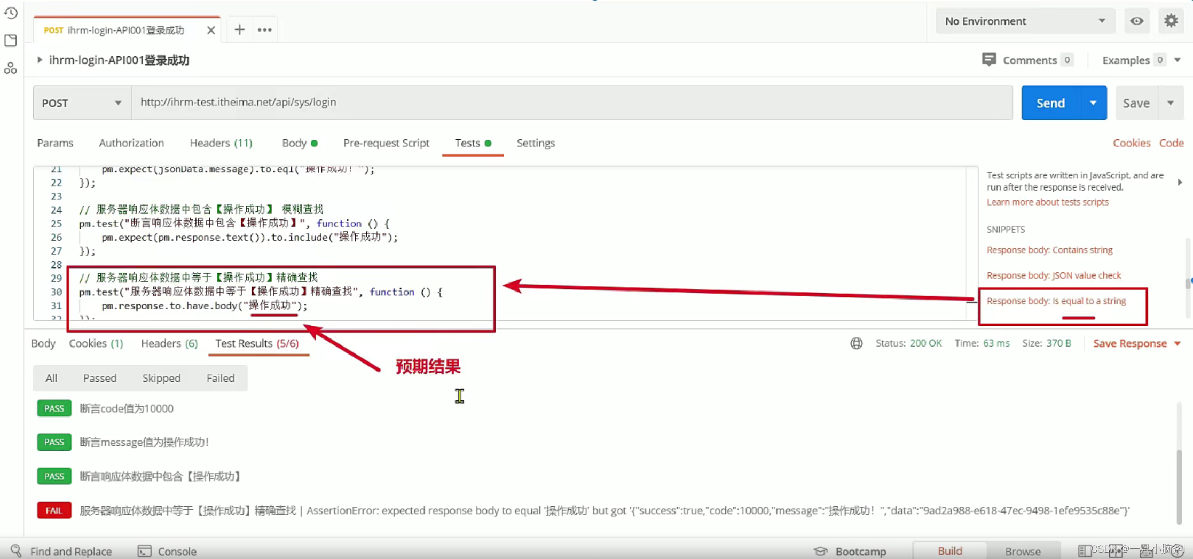View response Cookies (1) tab
The image size is (1193, 559).
click(96, 343)
